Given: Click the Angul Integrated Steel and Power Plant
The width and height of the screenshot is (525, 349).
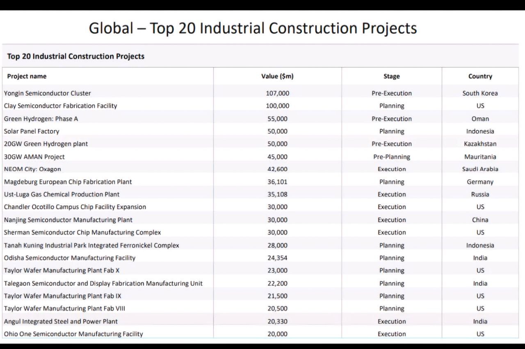Looking at the screenshot, I should click(61, 322).
